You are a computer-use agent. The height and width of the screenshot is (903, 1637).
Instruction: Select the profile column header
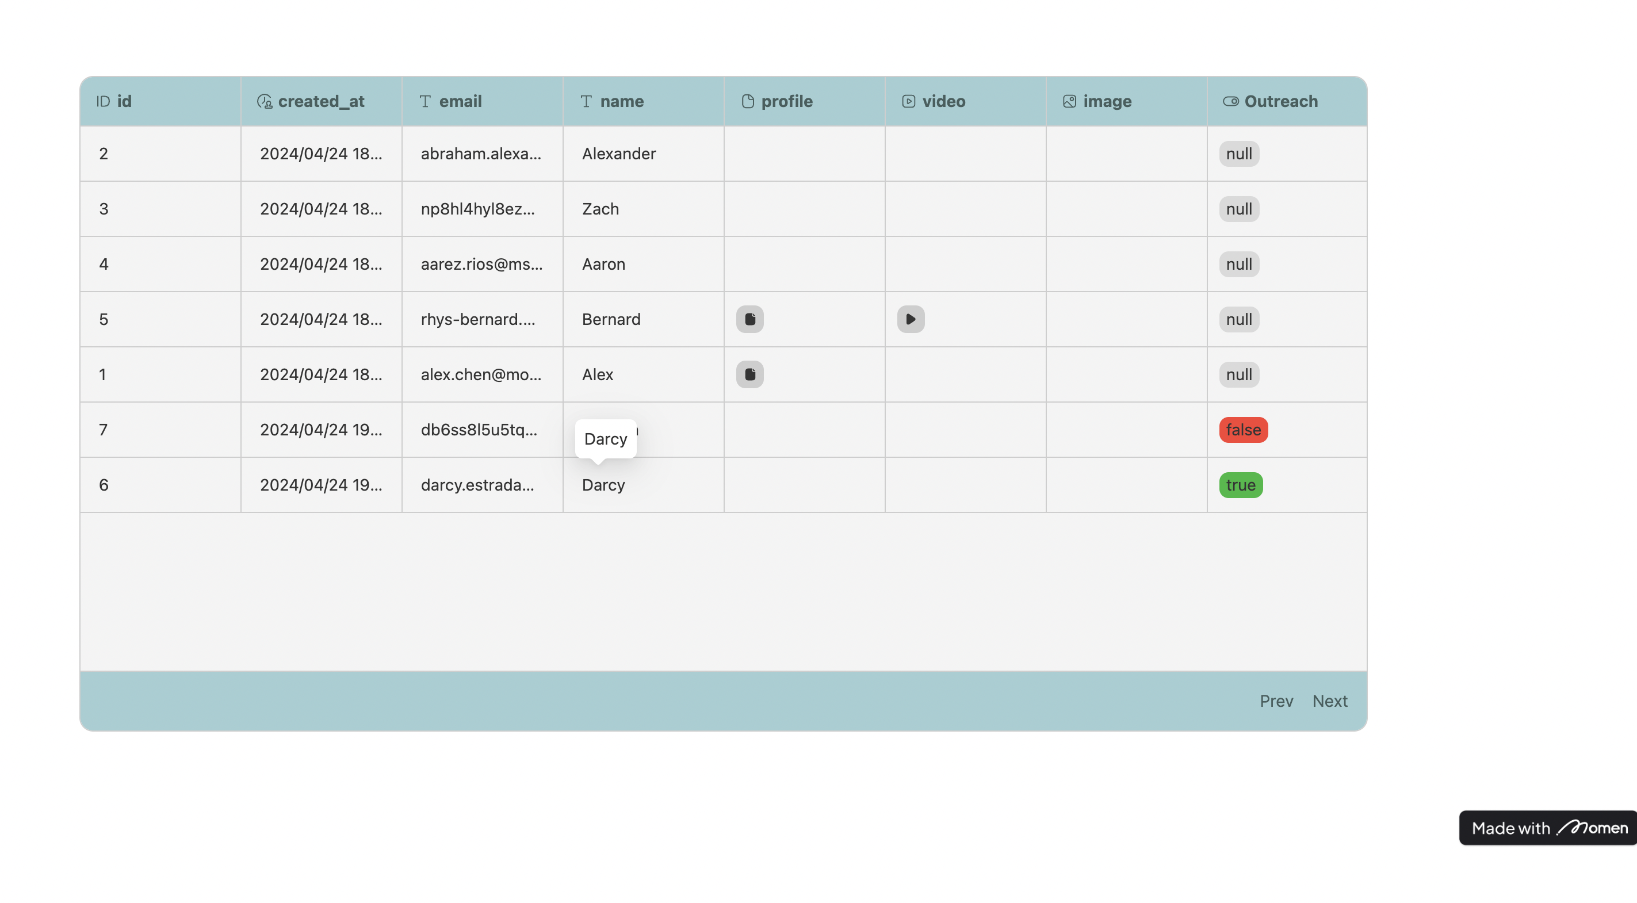805,102
